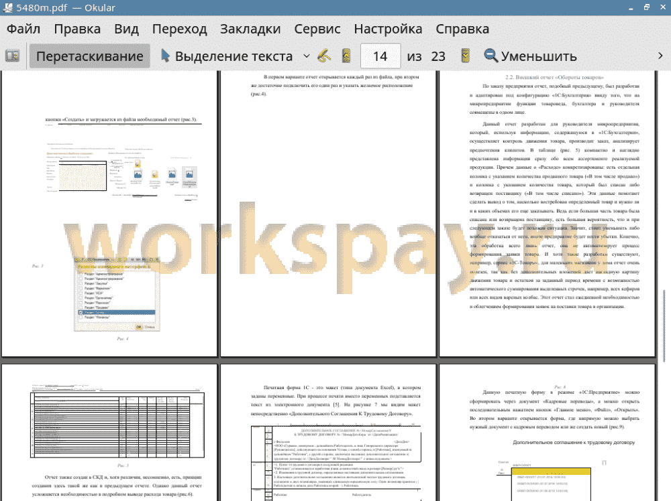The image size is (671, 501).
Task: Click the Okular app icon in title bar
Action: pos(7,7)
